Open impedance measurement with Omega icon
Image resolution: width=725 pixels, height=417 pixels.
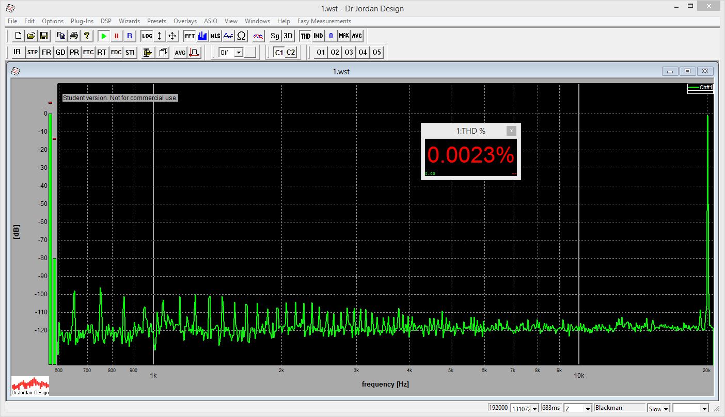[241, 36]
